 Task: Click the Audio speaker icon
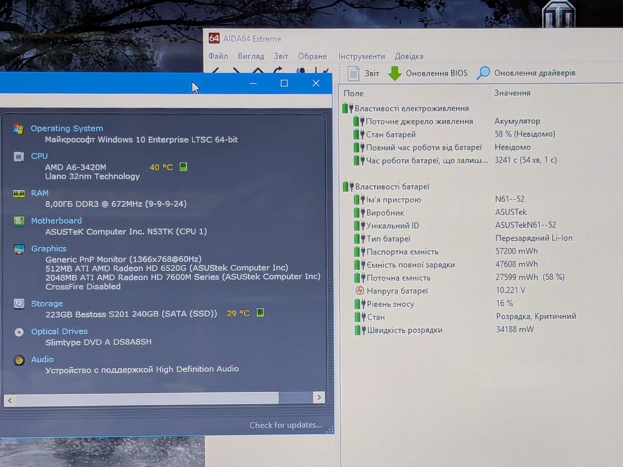pos(19,360)
